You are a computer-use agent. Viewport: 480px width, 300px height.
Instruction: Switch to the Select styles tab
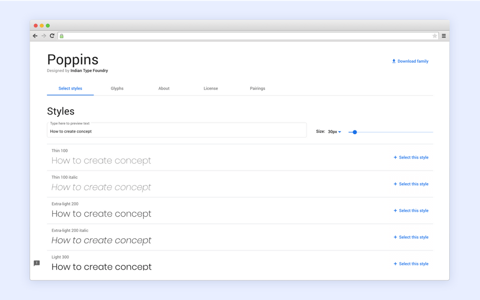point(70,88)
